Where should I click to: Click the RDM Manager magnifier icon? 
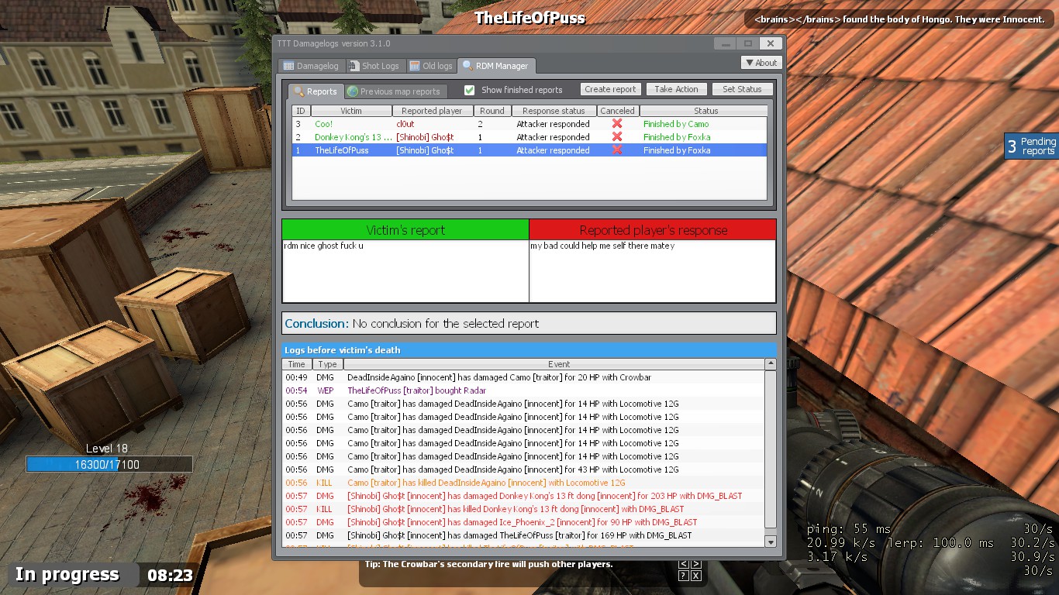tap(467, 66)
